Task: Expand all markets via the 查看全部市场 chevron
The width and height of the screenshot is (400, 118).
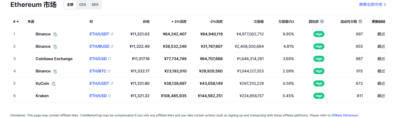Action: [x=385, y=4]
